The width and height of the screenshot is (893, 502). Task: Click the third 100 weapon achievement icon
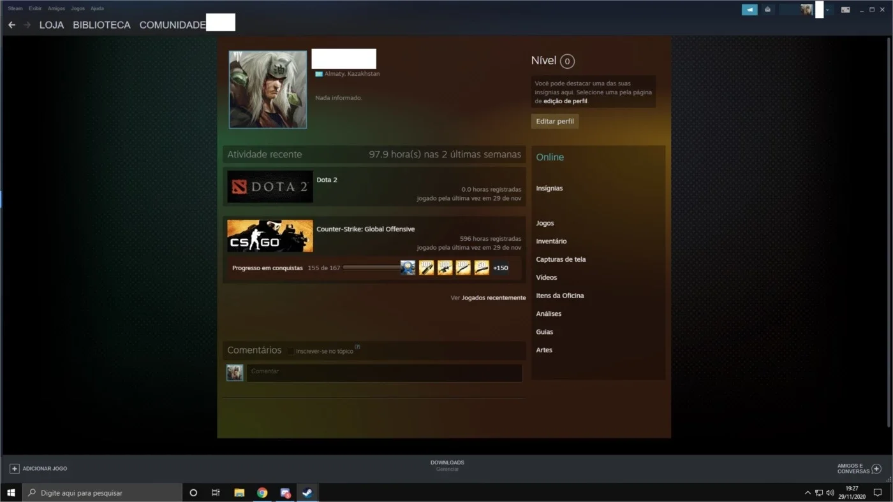[x=463, y=268]
